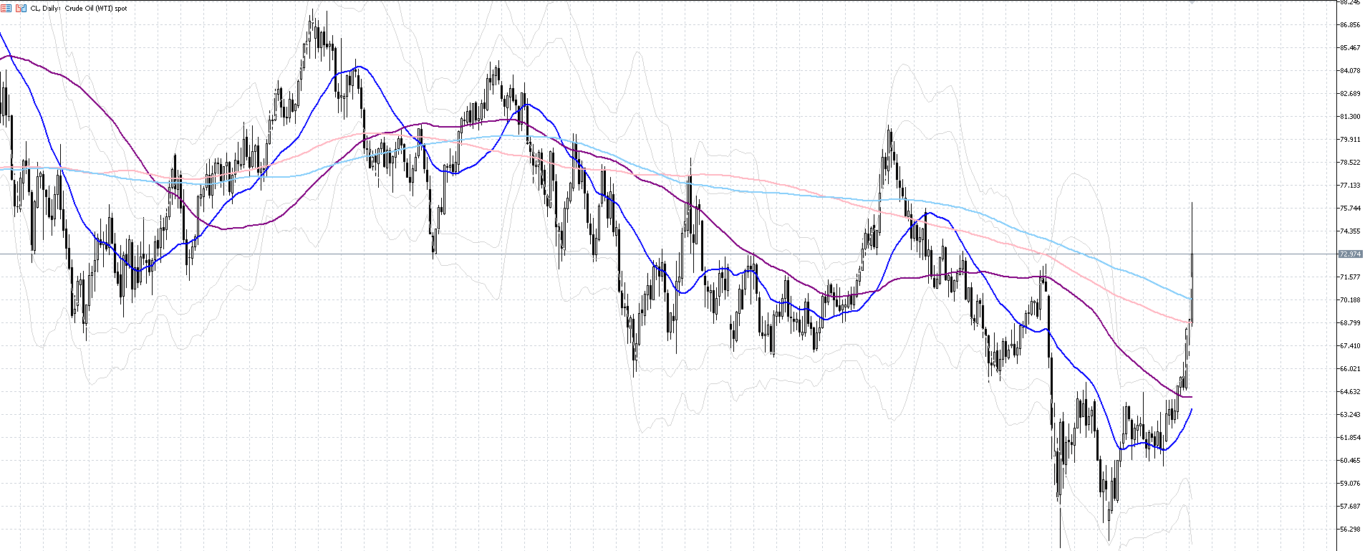Select the 70.188 price axis value
The height and width of the screenshot is (551, 1370).
click(x=1350, y=300)
